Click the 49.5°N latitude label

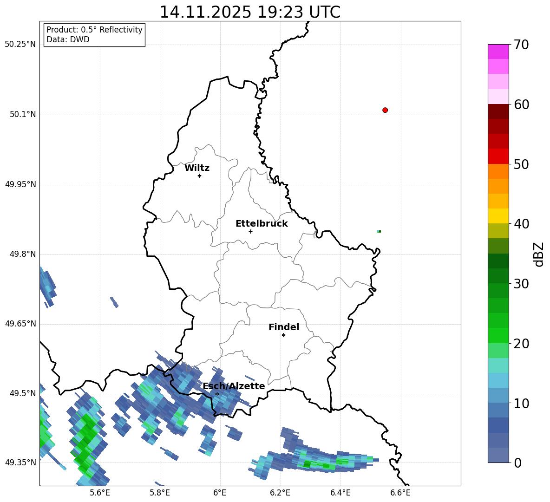22,394
